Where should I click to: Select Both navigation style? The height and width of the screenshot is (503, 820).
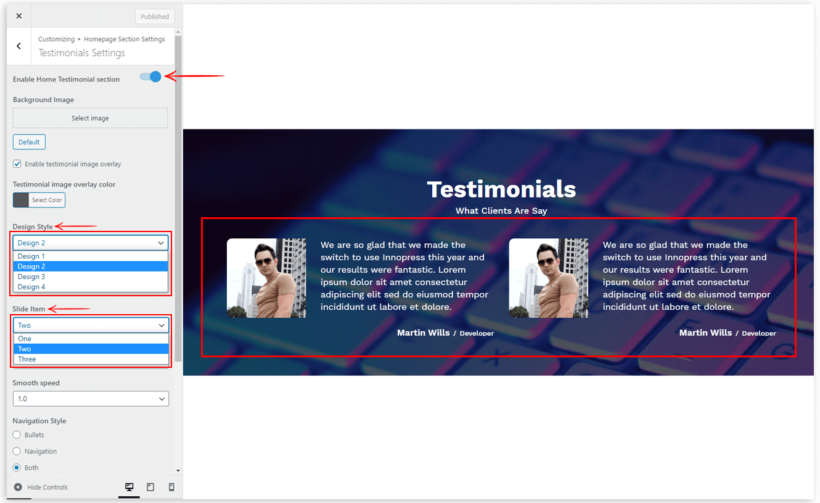coord(17,468)
